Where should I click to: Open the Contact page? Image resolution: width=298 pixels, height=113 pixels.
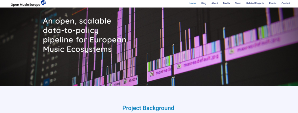click(286, 3)
